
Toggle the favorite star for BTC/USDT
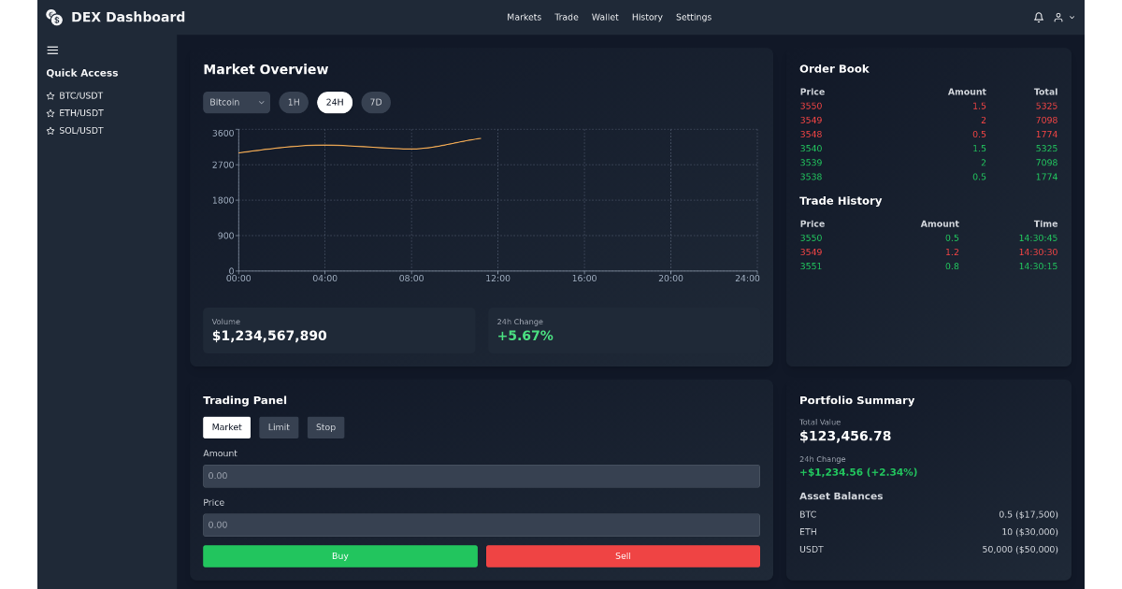[x=50, y=94]
